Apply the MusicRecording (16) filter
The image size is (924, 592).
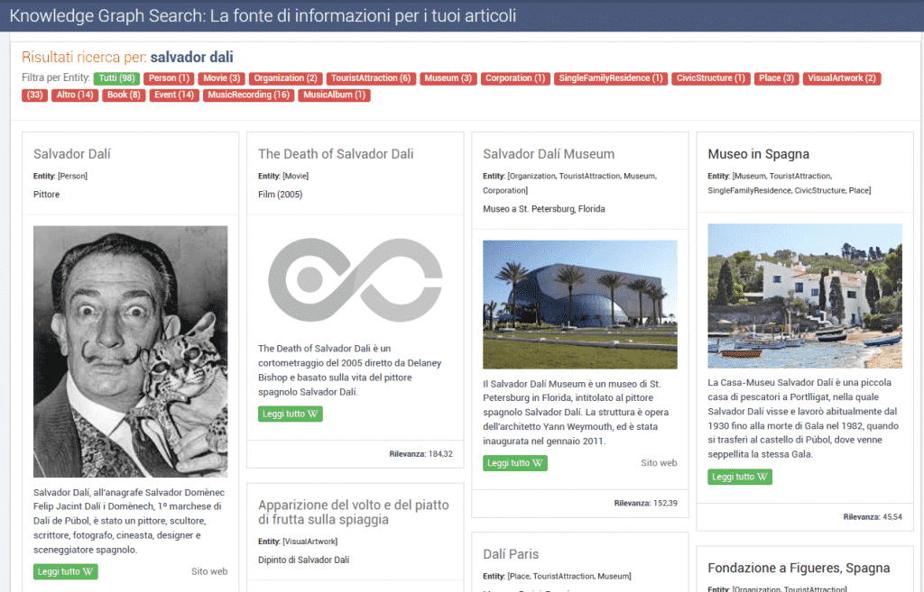point(249,95)
